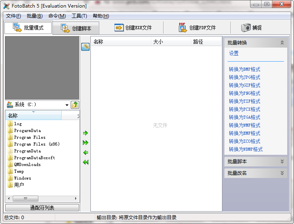Click 转换为BMP格式 link

click(x=244, y=69)
